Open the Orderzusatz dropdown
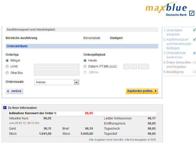 57,82
